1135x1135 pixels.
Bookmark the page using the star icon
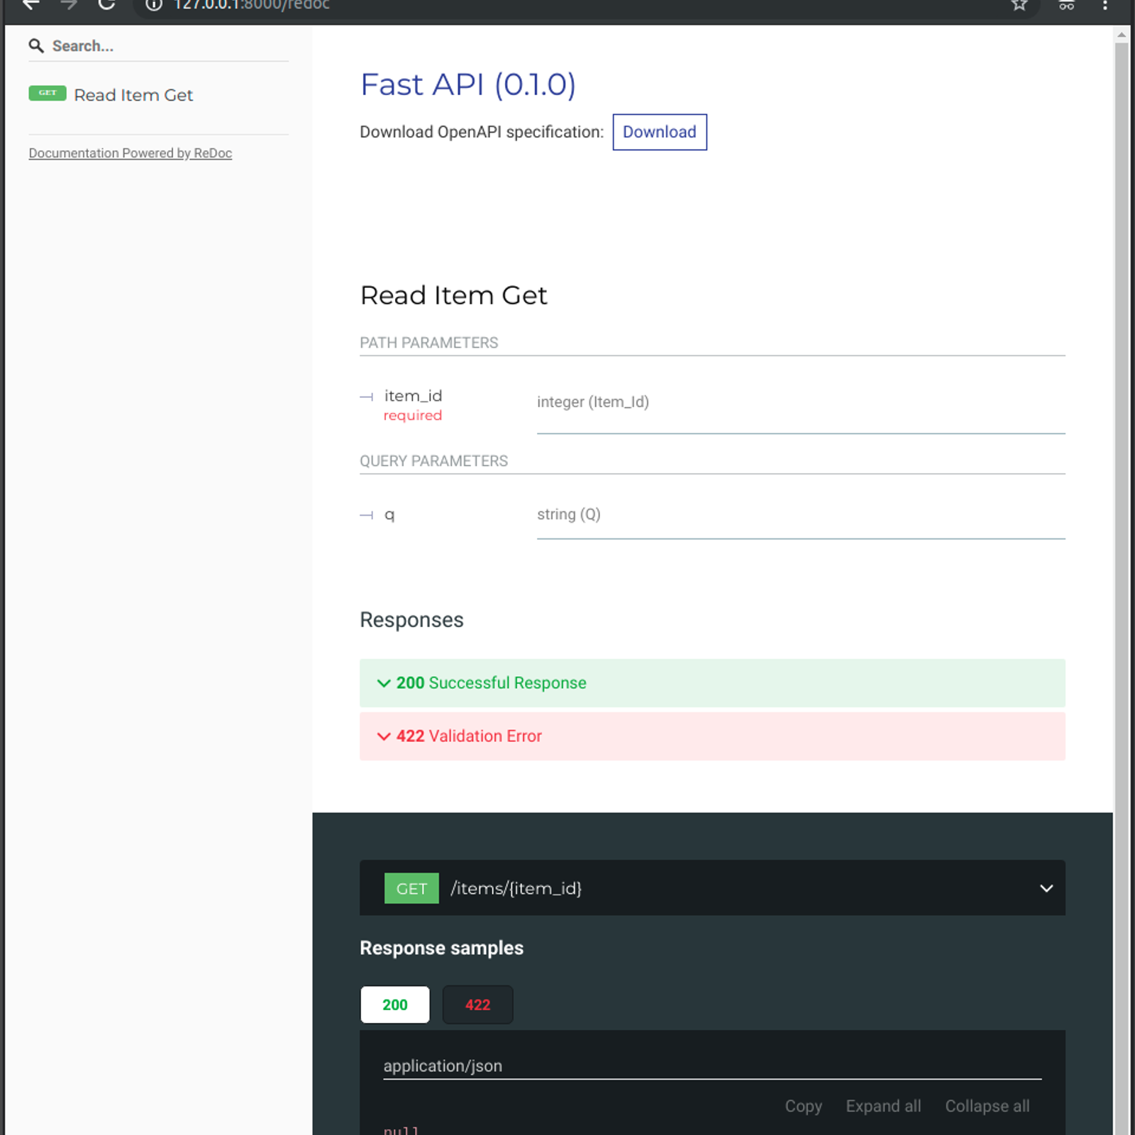coord(1020,6)
